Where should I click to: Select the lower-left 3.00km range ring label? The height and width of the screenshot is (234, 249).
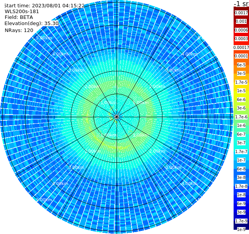(x=76, y=167)
